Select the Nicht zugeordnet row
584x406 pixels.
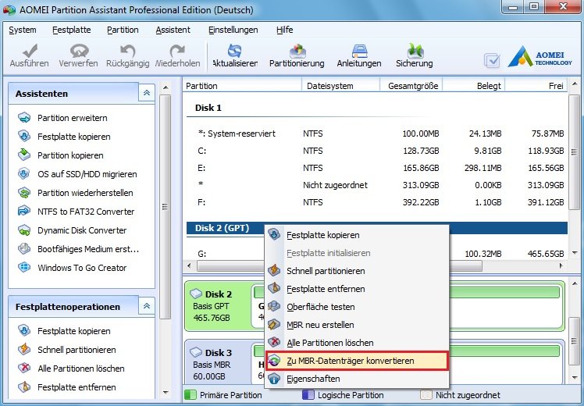pyautogui.click(x=377, y=185)
